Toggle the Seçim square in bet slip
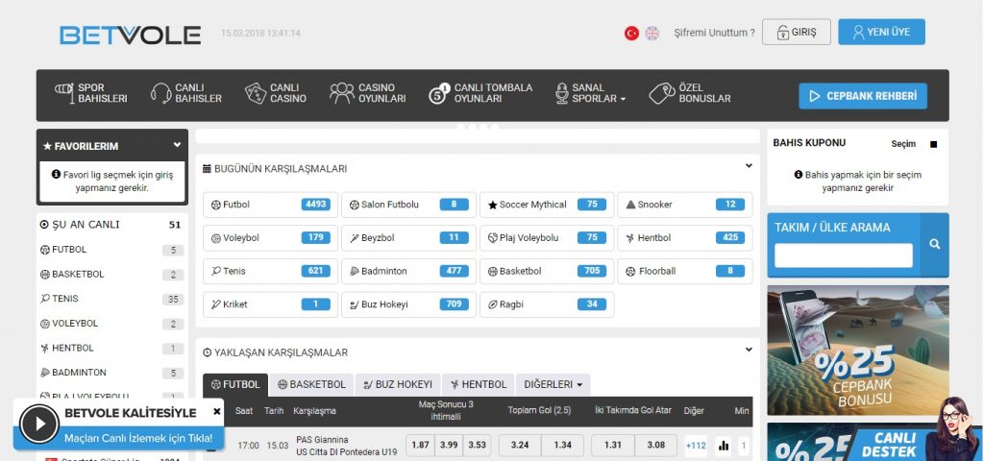The image size is (984, 461). (x=933, y=144)
